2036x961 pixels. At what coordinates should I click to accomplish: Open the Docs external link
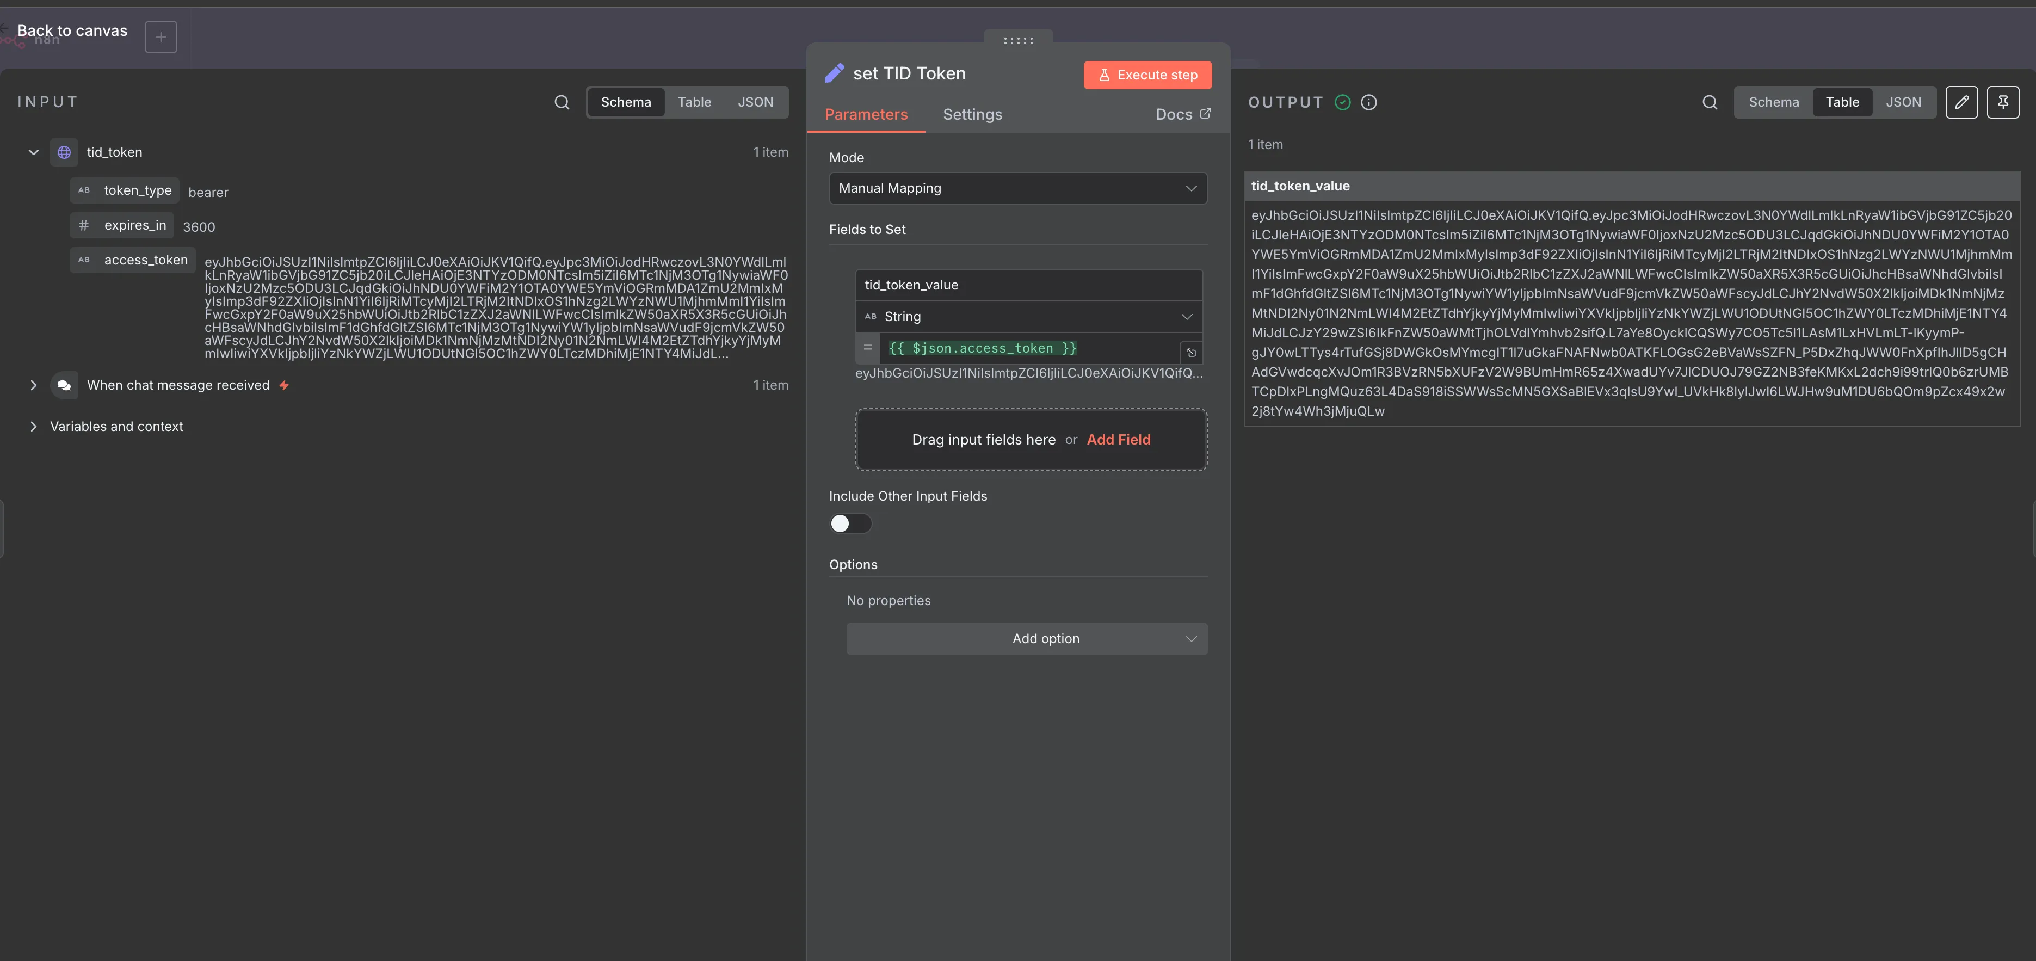(x=1183, y=115)
